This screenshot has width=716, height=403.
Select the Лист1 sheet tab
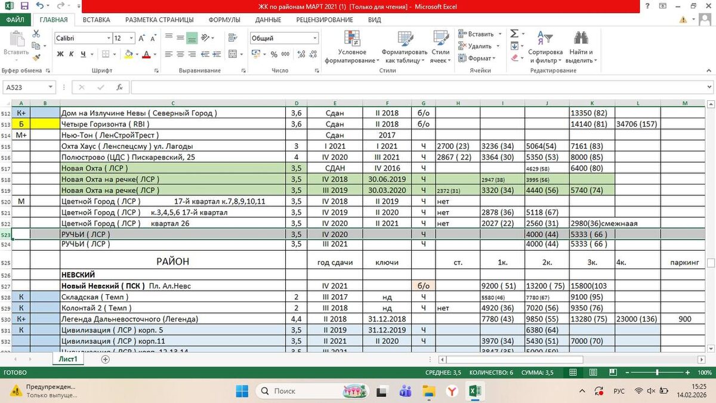67,359
